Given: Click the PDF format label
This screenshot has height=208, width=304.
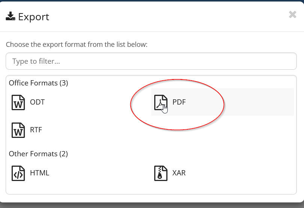Looking at the screenshot, I should [179, 102].
